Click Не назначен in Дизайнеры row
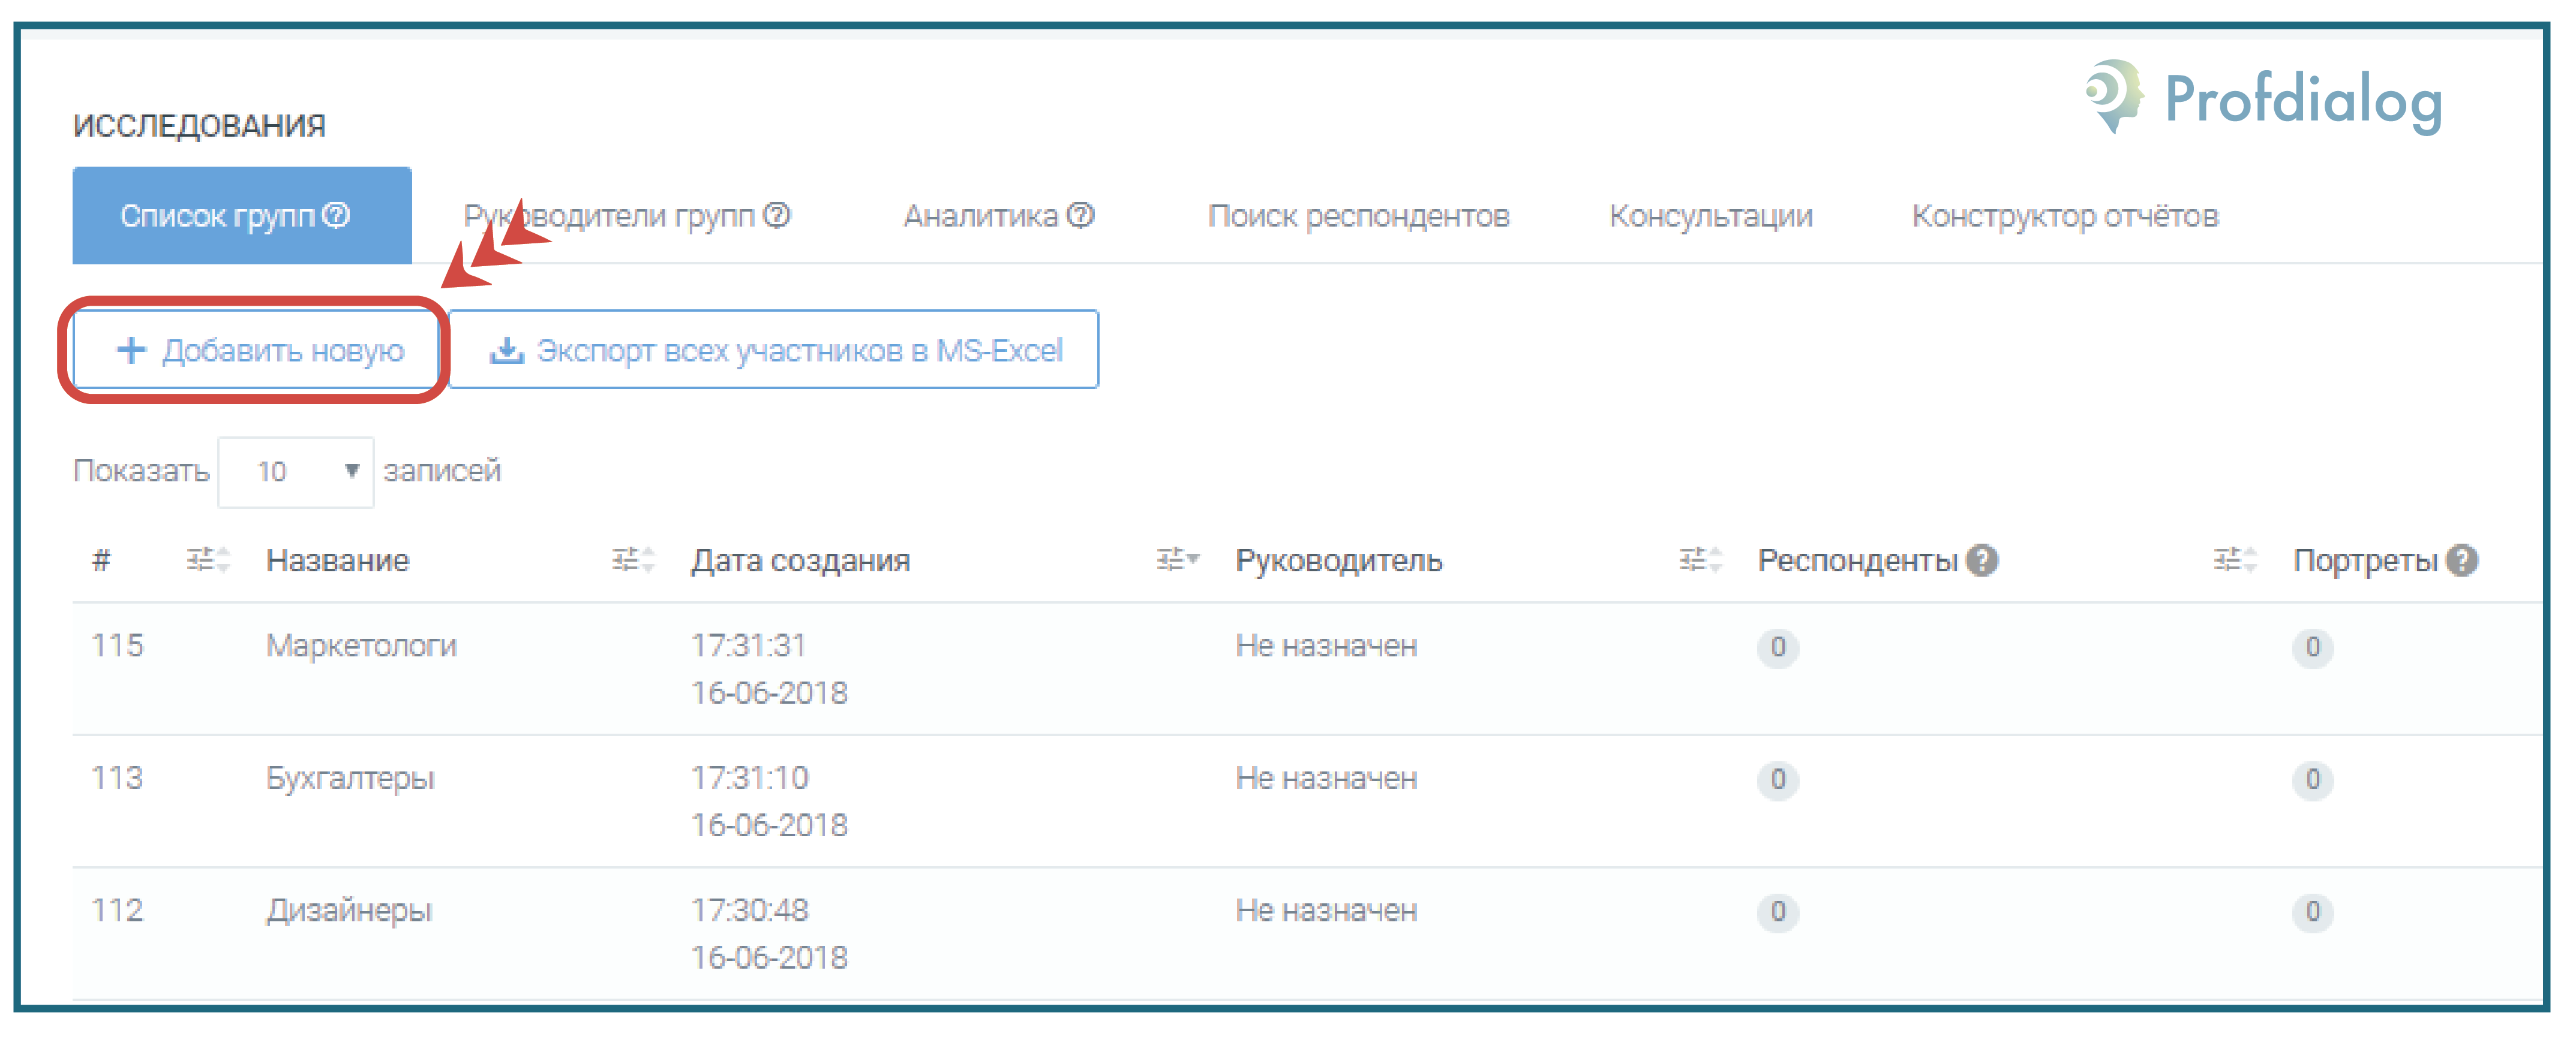The height and width of the screenshot is (1037, 2576). click(1326, 910)
